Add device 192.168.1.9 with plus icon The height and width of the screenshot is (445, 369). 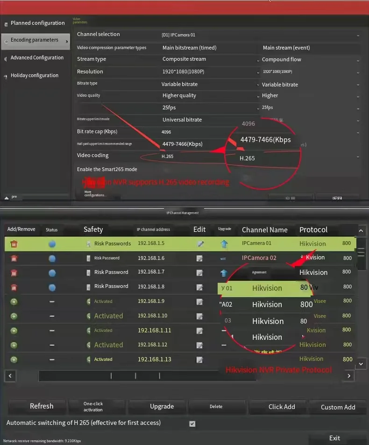pos(14,301)
